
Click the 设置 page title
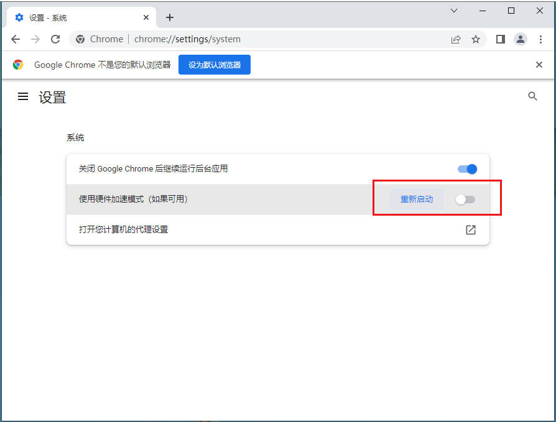(x=52, y=98)
